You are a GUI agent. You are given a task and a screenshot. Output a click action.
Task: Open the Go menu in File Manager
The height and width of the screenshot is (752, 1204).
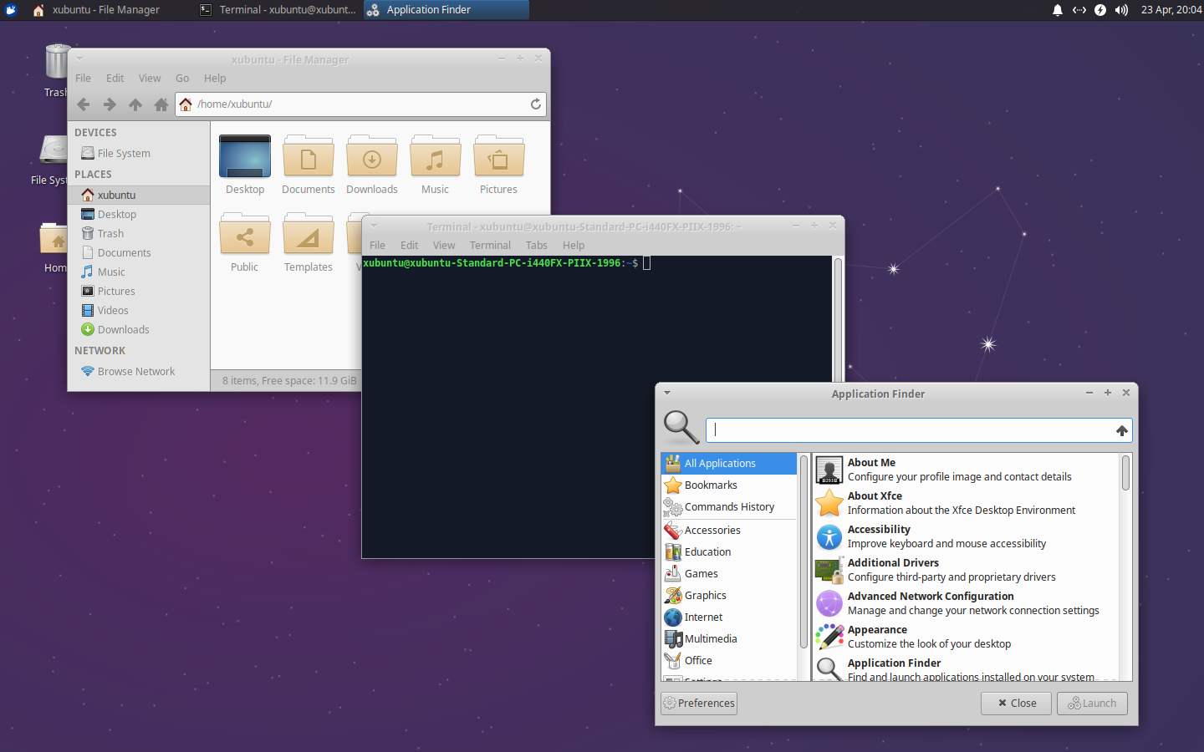coord(182,78)
